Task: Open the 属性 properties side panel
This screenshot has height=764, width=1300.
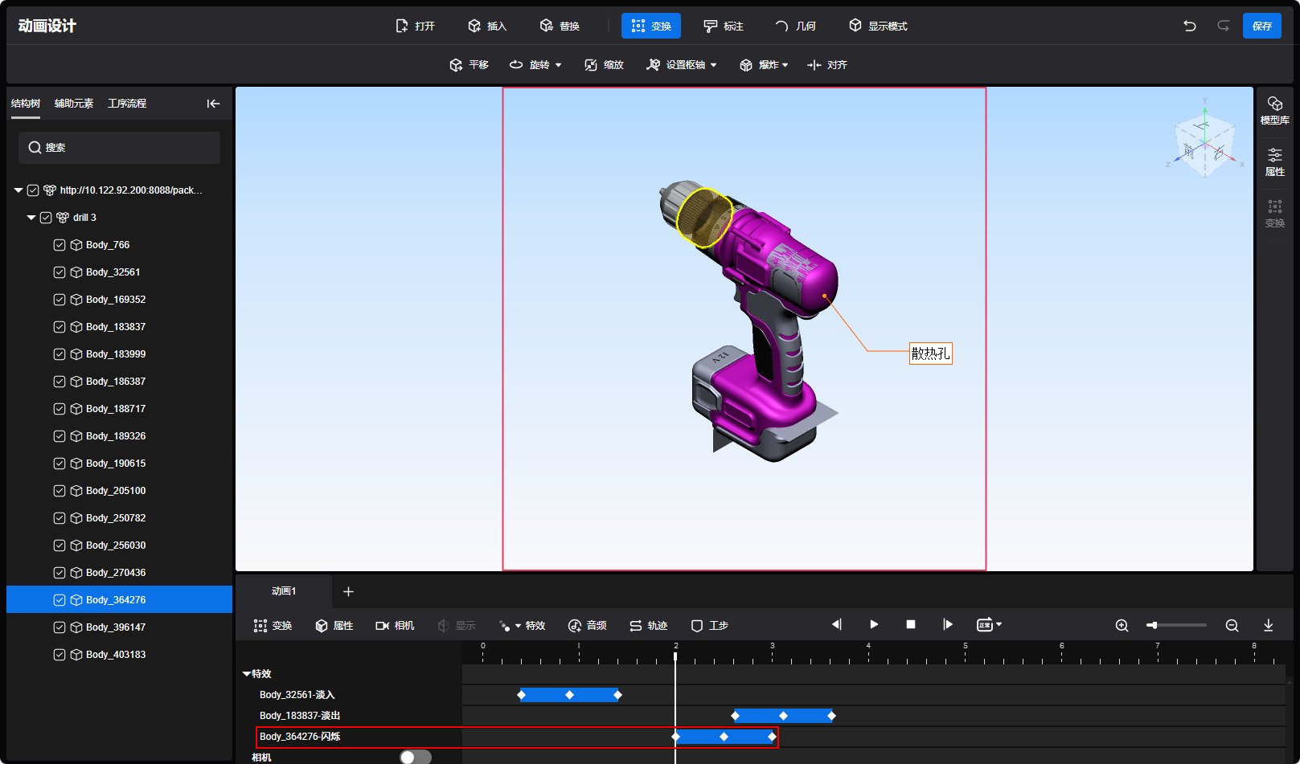Action: click(1274, 161)
